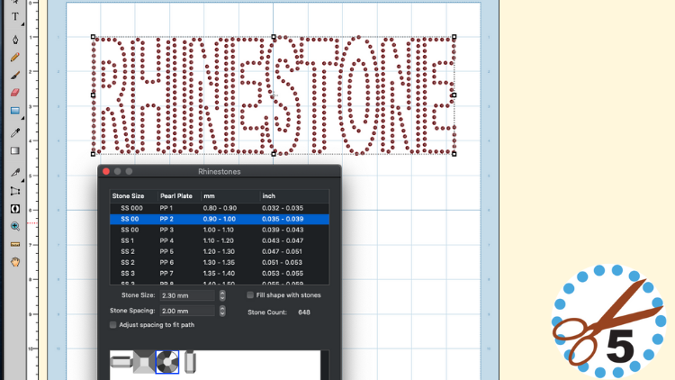
Task: Sort by Pearl Plate column header
Action: 177,195
